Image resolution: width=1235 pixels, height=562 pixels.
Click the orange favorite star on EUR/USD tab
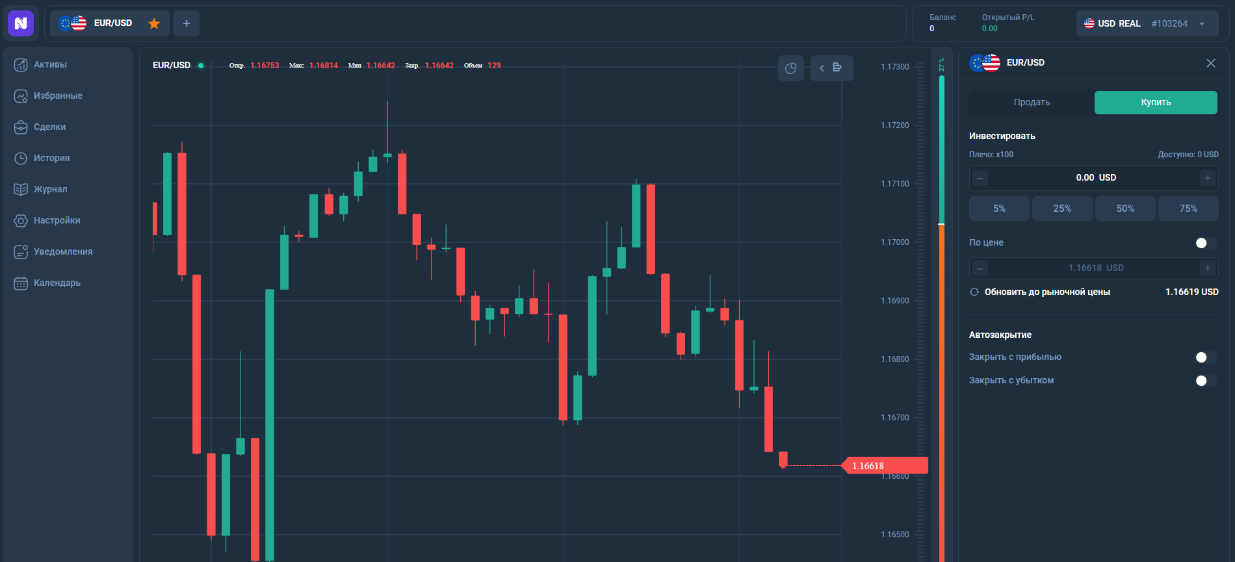click(154, 23)
